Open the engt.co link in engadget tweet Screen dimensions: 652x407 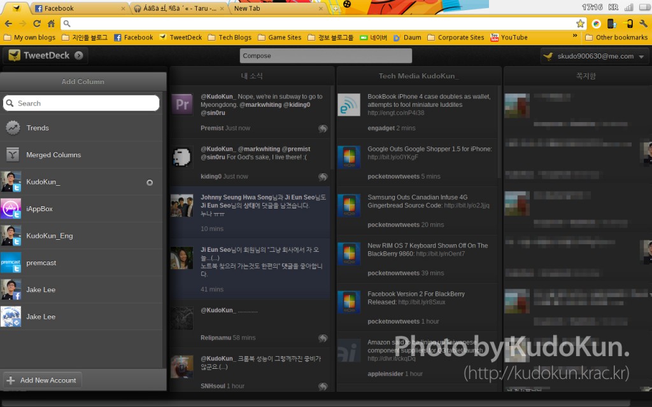point(396,113)
